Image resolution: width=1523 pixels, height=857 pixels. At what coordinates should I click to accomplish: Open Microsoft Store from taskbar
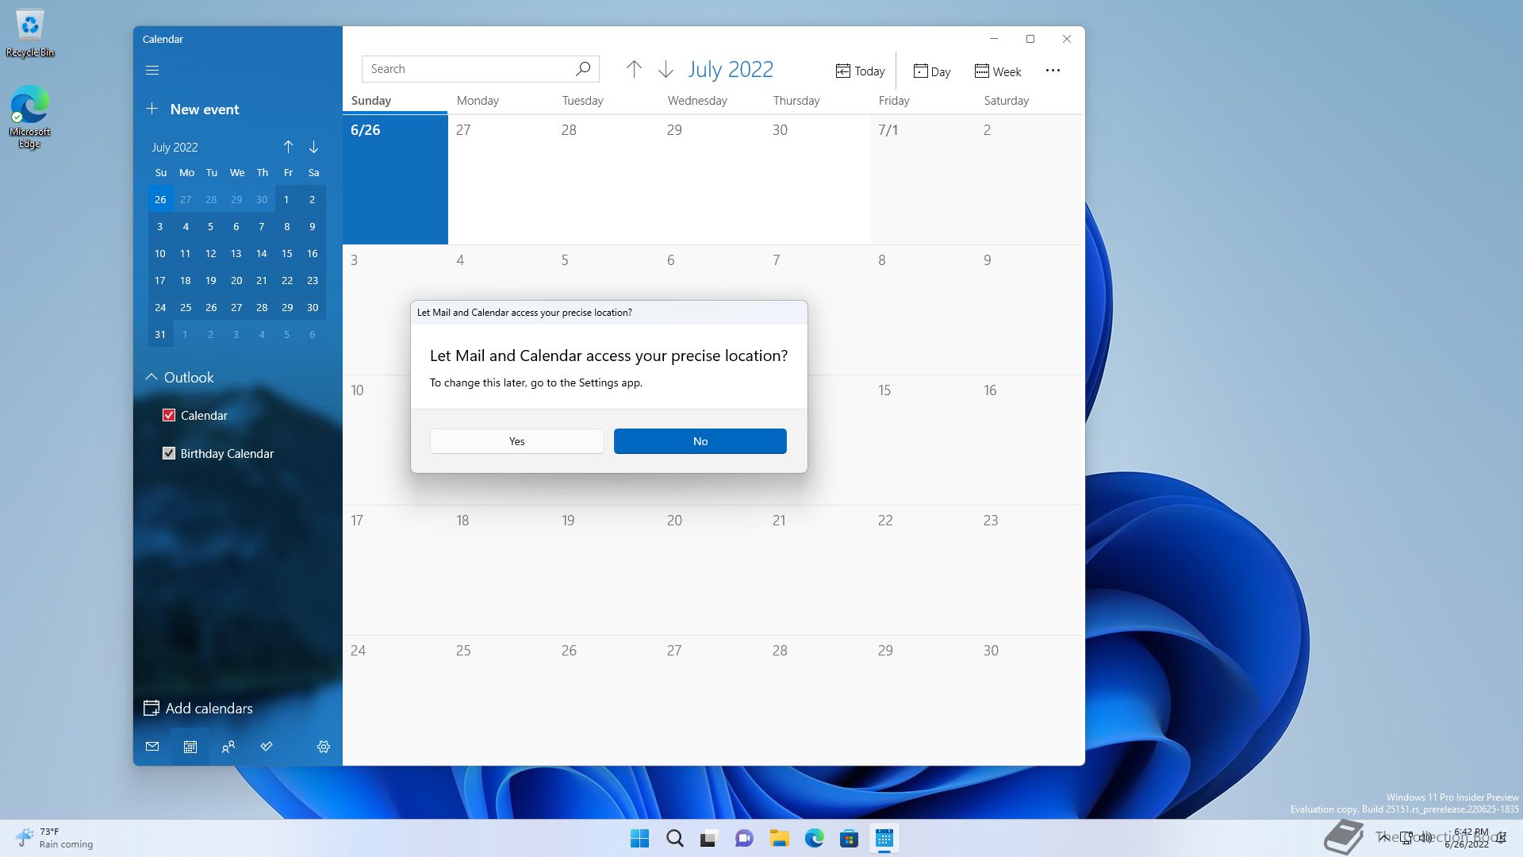[849, 839]
